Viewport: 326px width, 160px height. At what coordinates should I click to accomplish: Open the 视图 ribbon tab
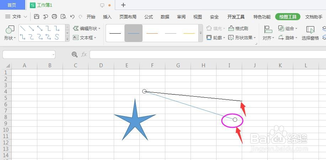[198, 17]
